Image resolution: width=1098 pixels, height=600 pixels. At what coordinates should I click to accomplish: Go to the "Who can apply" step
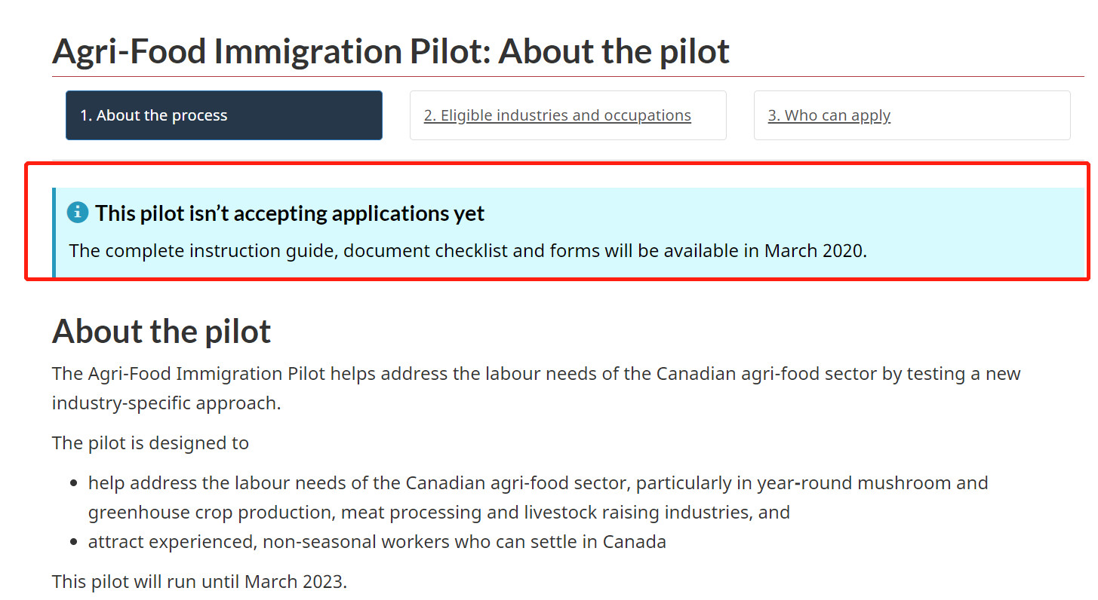click(829, 115)
